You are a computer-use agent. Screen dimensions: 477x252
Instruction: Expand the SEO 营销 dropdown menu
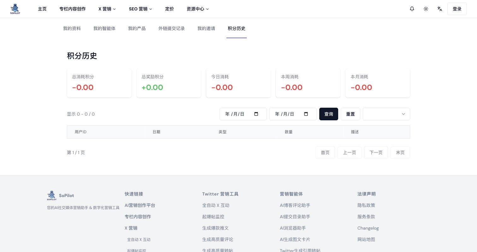click(x=140, y=9)
